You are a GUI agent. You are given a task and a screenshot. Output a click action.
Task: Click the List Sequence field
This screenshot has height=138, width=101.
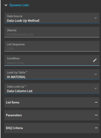[x=52, y=46]
